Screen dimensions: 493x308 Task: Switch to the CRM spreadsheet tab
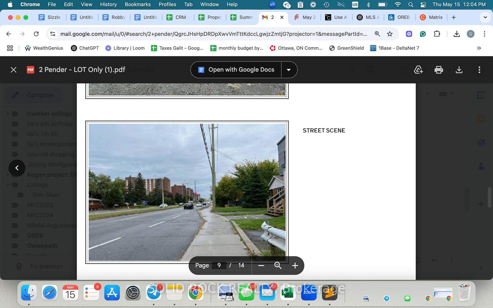(178, 17)
